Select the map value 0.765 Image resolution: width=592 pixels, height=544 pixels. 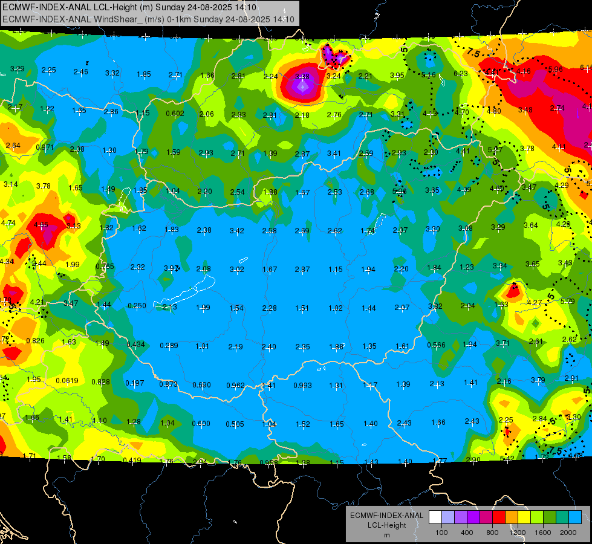[105, 266]
